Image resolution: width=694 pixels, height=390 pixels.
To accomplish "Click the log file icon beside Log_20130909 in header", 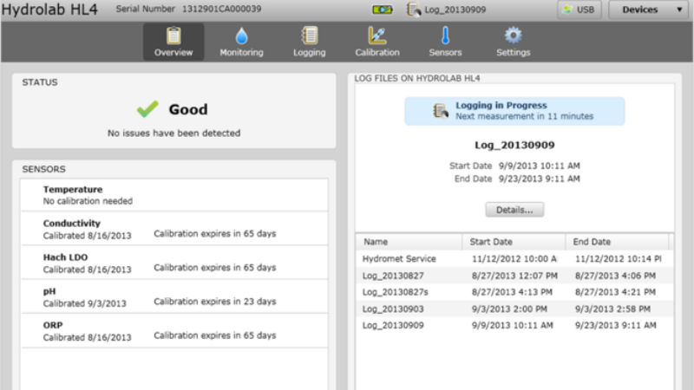I will pos(414,10).
